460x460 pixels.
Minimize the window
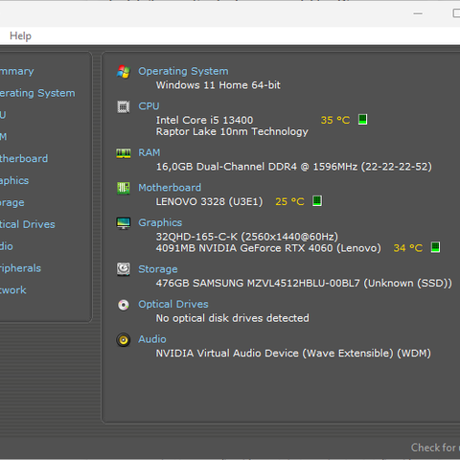418,13
